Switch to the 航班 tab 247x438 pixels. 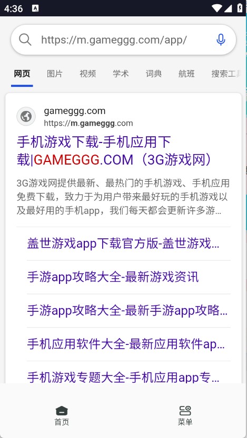(186, 74)
